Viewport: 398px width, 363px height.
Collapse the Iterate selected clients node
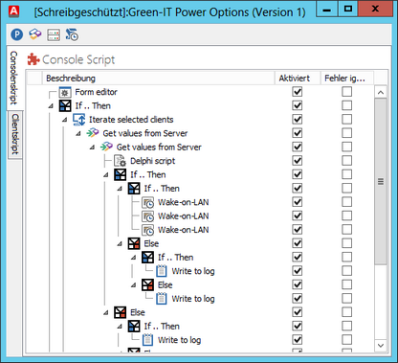65,120
